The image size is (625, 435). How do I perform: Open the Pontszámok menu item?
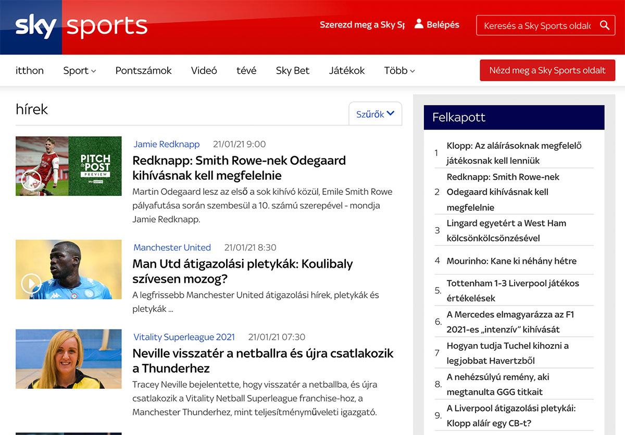144,71
